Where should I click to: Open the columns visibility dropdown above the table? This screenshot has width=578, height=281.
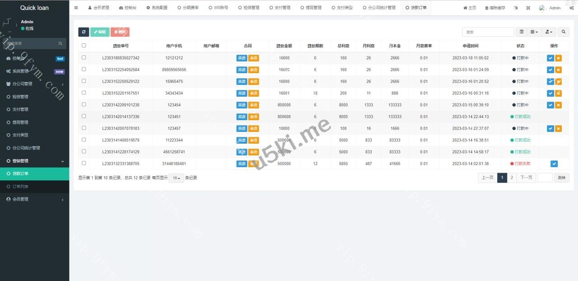tap(534, 32)
